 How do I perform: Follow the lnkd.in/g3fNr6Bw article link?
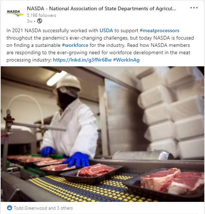click(x=82, y=60)
